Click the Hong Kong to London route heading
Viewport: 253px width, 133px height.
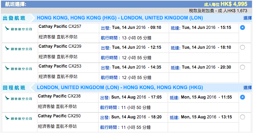coord(120,18)
